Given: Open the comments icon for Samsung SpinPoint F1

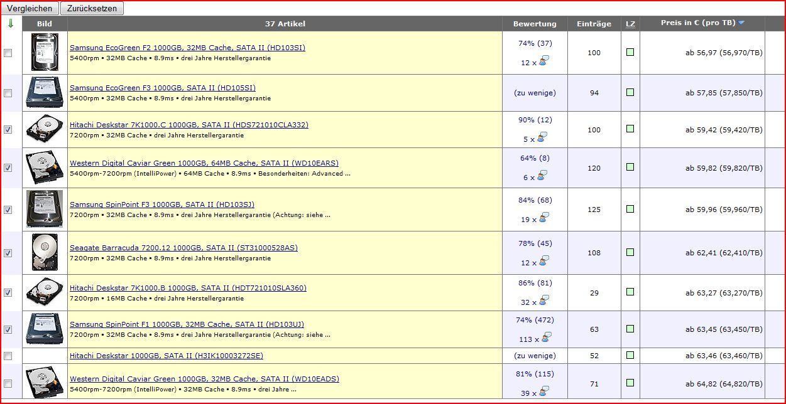Looking at the screenshot, I should click(x=547, y=338).
